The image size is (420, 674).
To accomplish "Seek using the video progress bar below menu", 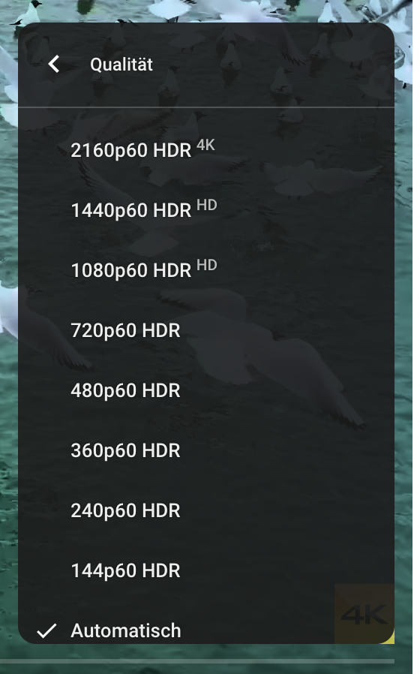I will (197, 661).
